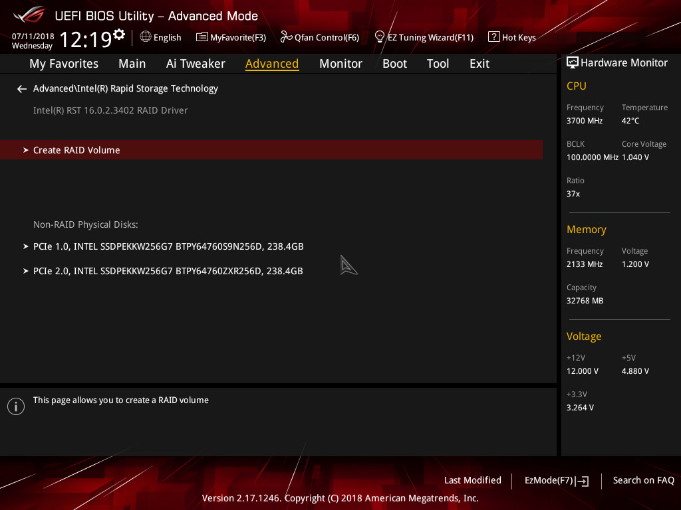The width and height of the screenshot is (681, 510).
Task: Open Qfan Control(F6)
Action: click(327, 38)
